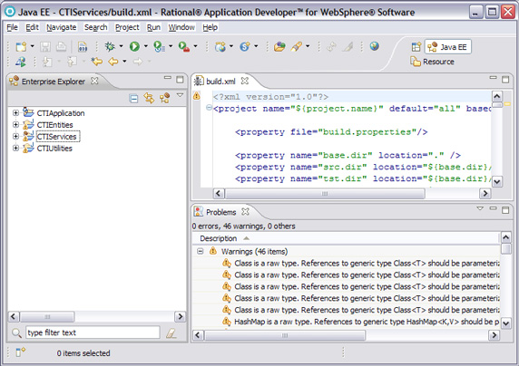519x366 pixels.
Task: Click the Back navigation arrow icon
Action: [113, 62]
